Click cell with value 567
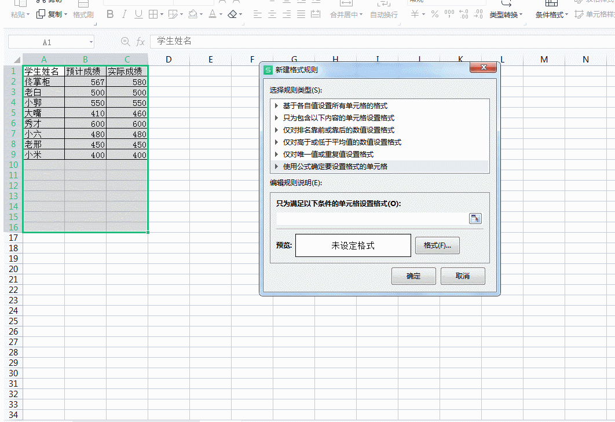Viewport: 615px width, 422px height. (x=85, y=82)
